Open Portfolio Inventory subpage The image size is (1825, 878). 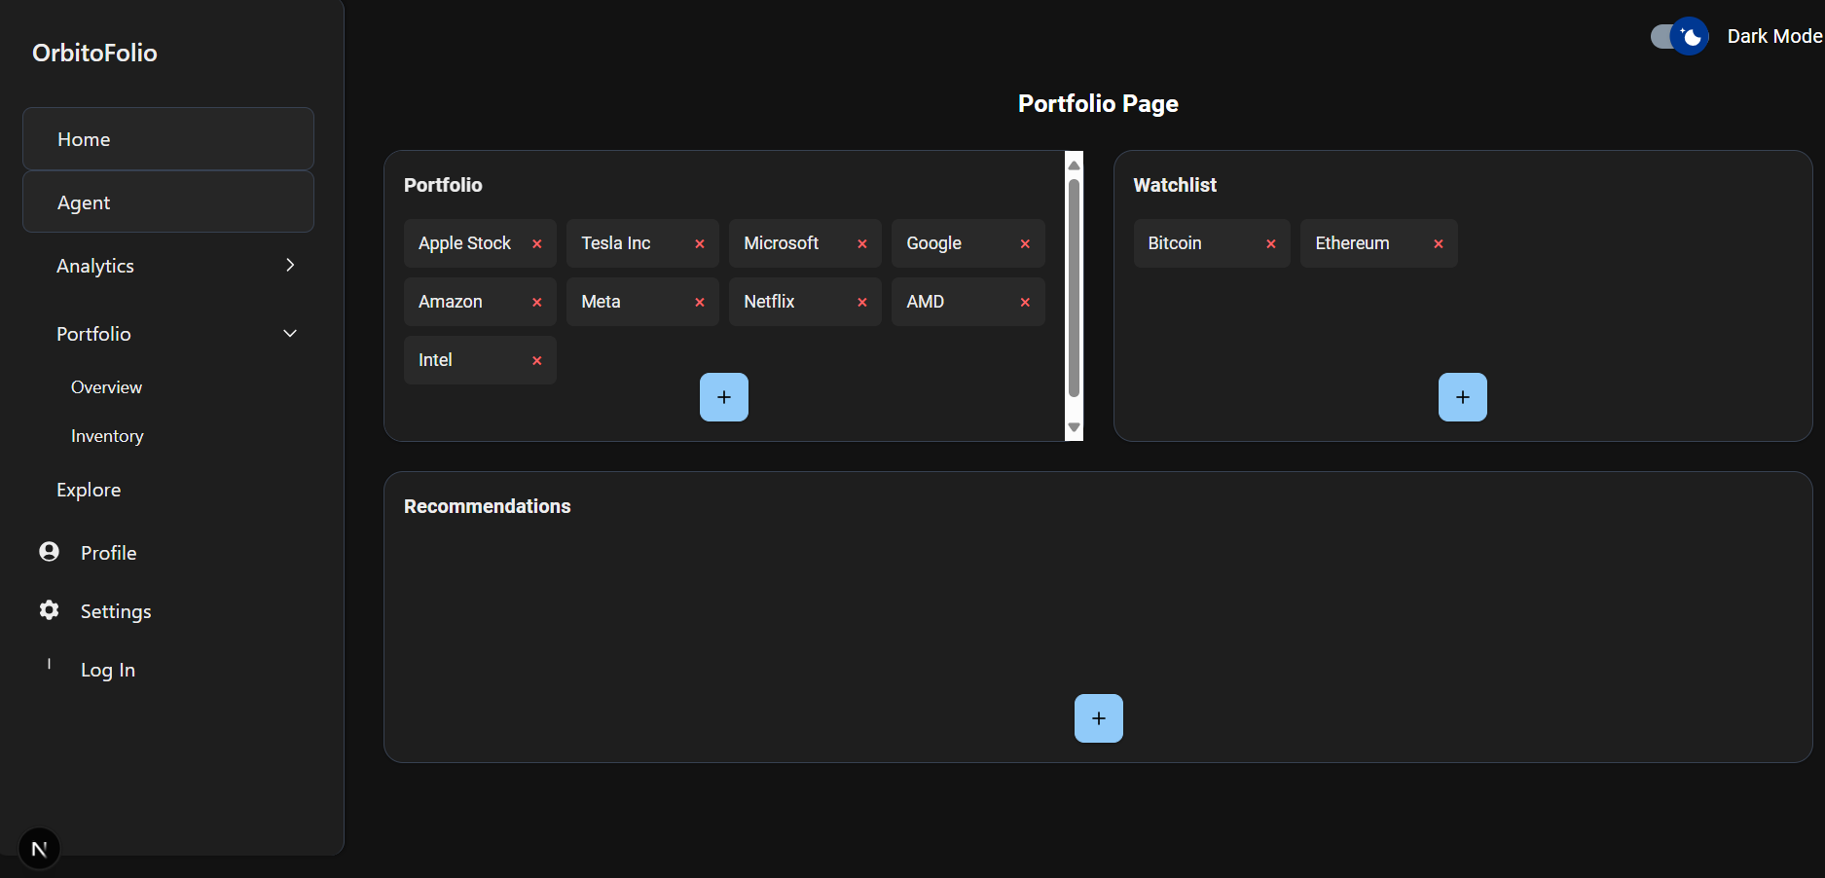click(x=107, y=436)
